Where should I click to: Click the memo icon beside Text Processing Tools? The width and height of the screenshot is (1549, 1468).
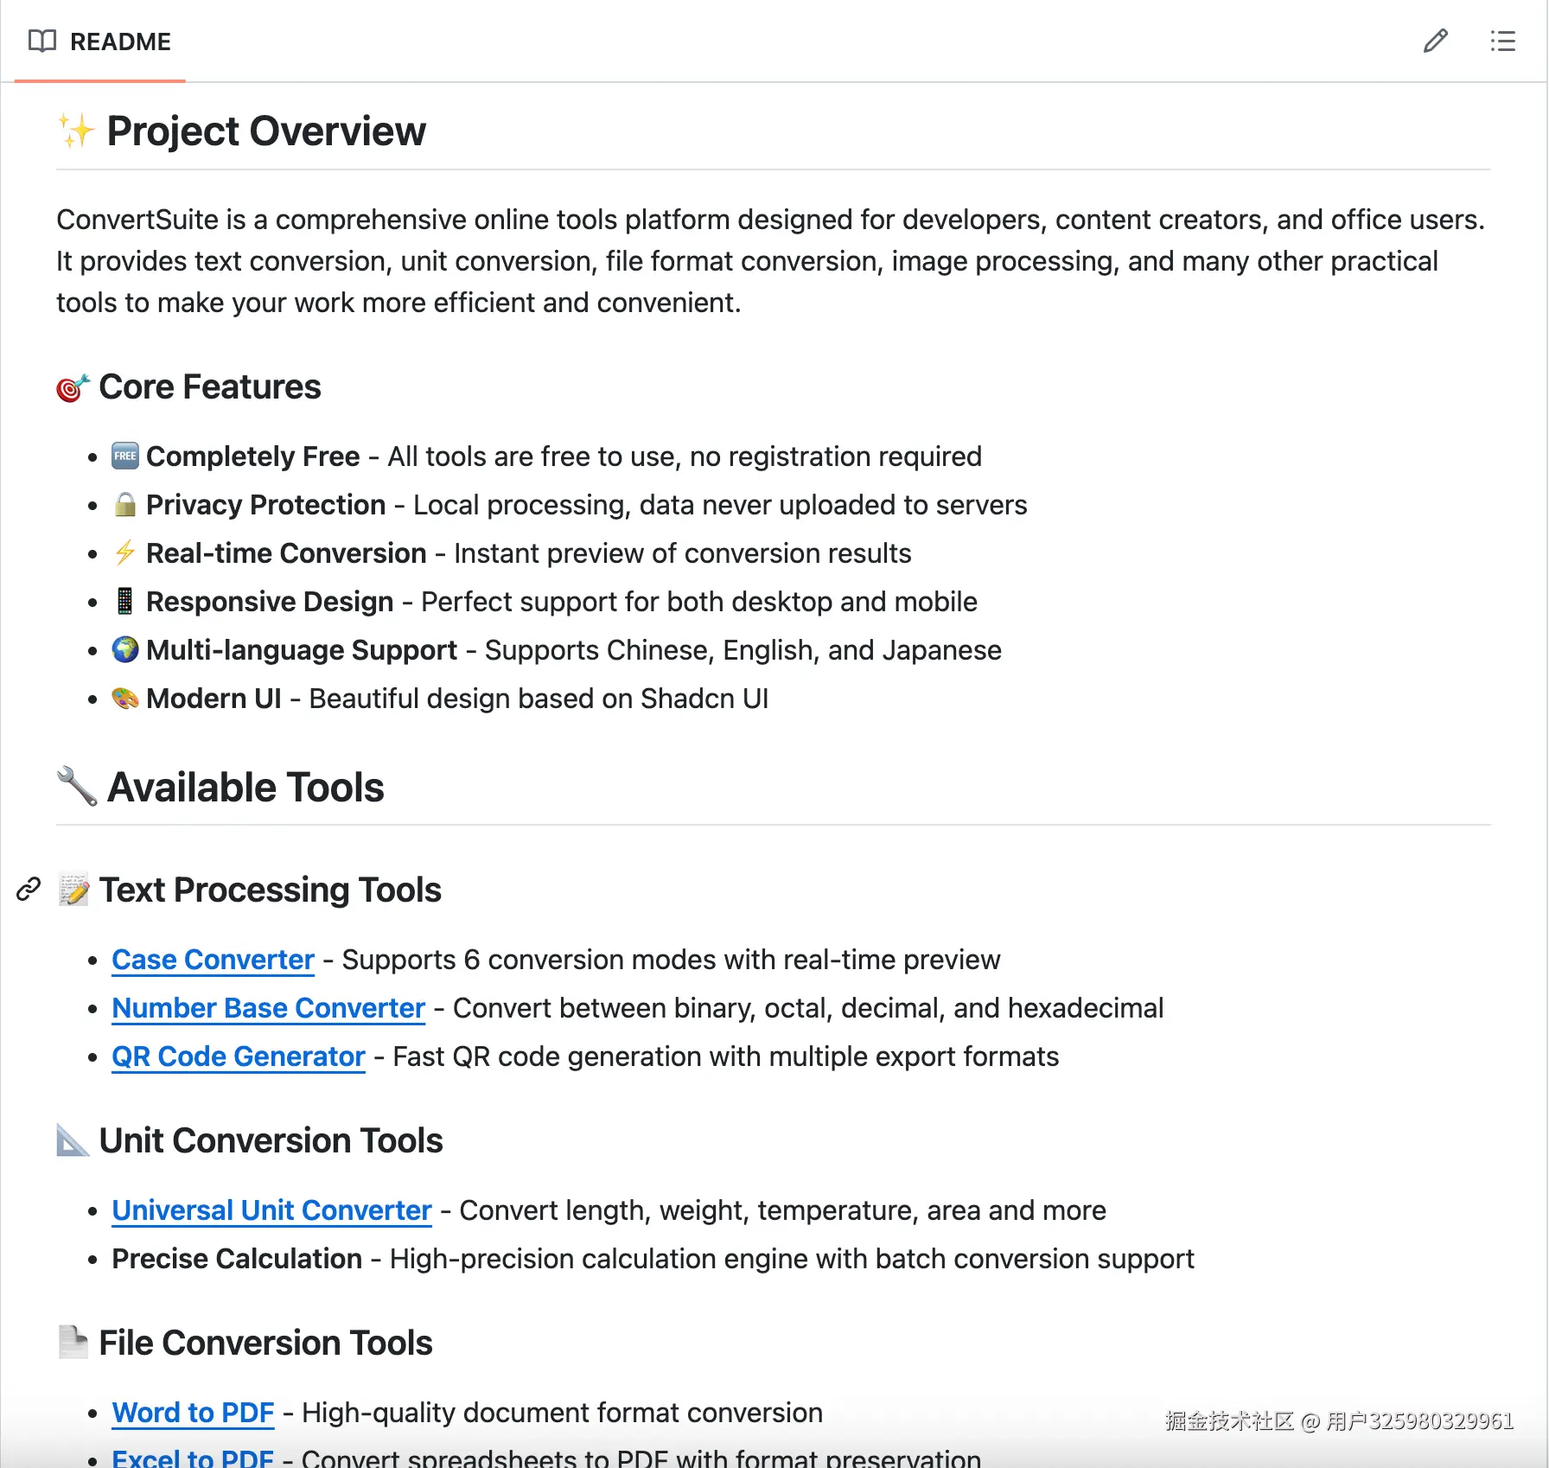[x=74, y=890]
